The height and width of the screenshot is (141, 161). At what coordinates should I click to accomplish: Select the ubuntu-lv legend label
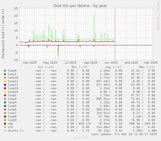[x=16, y=131]
